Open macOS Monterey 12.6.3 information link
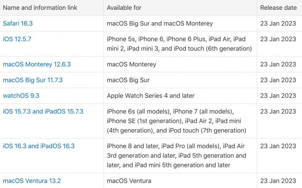 pos(37,64)
